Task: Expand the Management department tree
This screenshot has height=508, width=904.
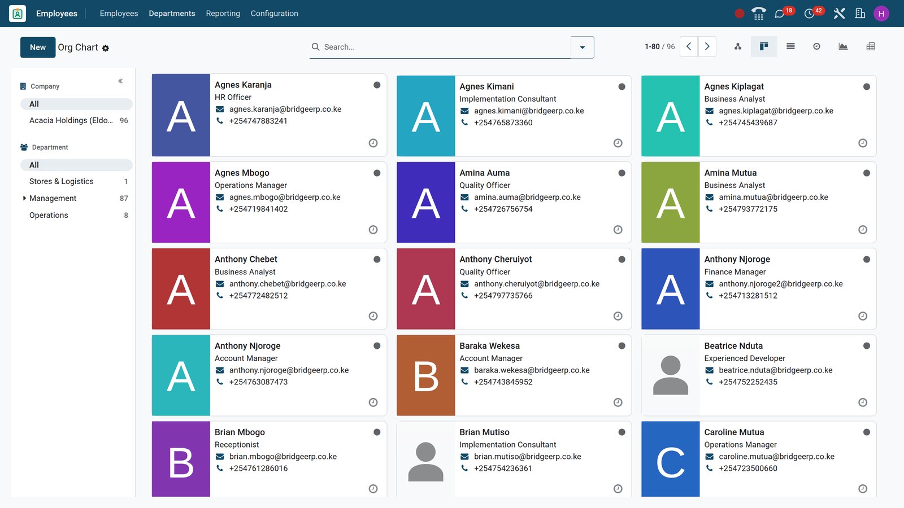Action: pyautogui.click(x=24, y=198)
